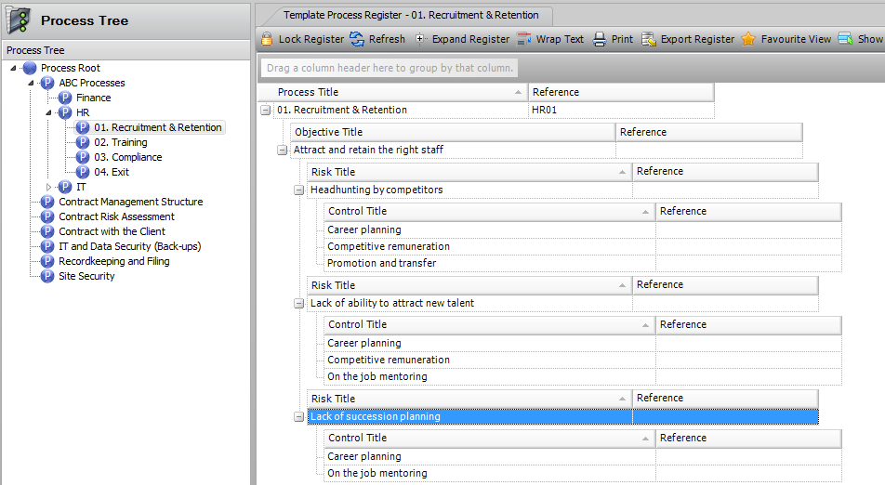Click the 01. Recruitment & Retention P icon
885x485 pixels.
point(83,127)
